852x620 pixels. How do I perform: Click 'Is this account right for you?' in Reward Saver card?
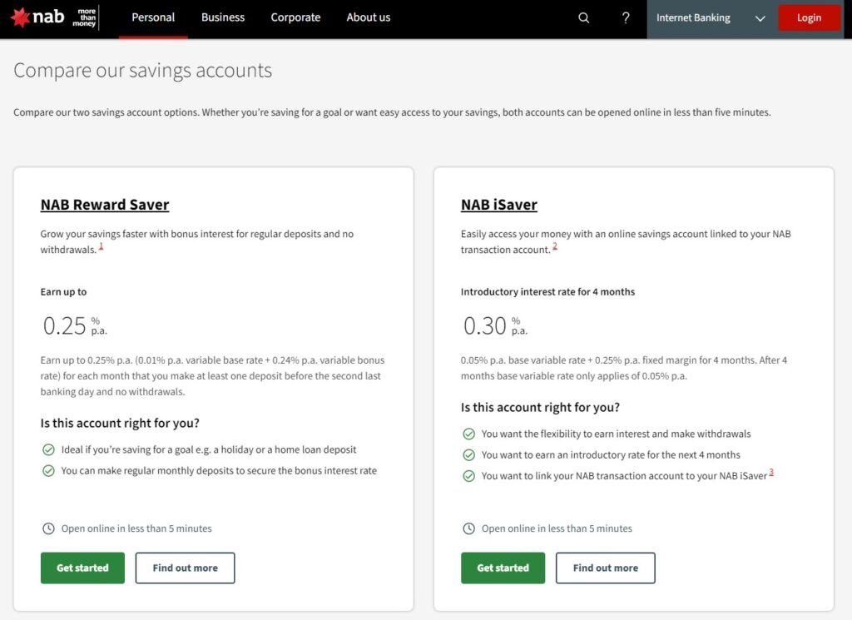click(x=120, y=424)
